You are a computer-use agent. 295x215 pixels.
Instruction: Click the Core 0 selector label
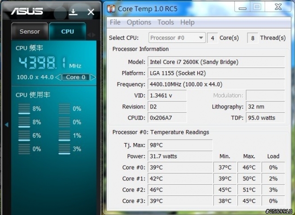(x=76, y=77)
